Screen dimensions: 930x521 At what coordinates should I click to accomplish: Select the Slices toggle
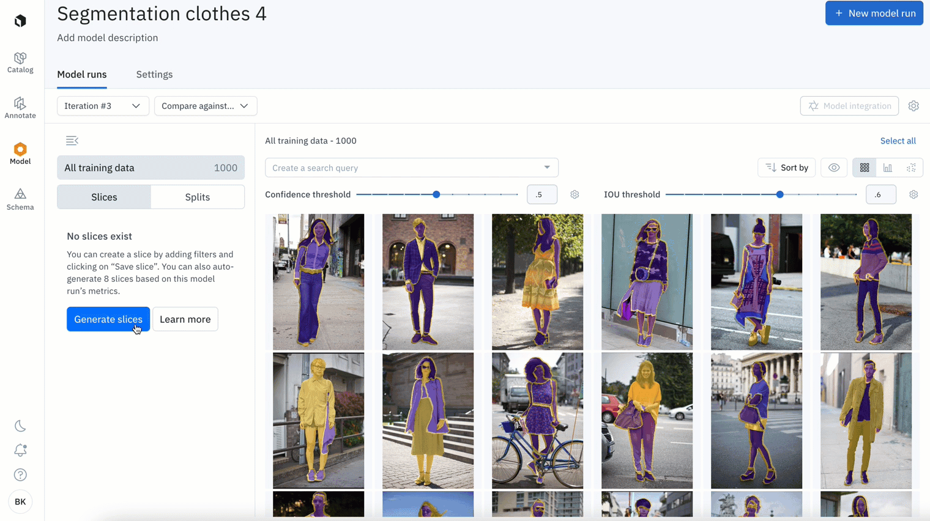104,197
